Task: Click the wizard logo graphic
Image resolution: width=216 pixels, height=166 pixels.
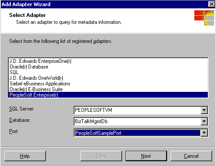Action: (x=204, y=18)
